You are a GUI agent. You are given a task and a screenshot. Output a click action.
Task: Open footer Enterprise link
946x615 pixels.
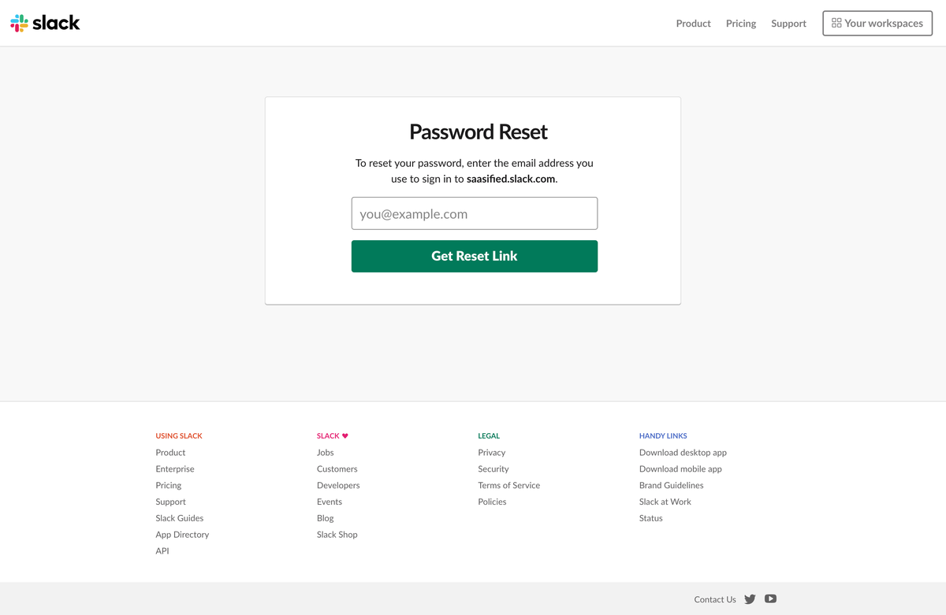[x=175, y=469]
